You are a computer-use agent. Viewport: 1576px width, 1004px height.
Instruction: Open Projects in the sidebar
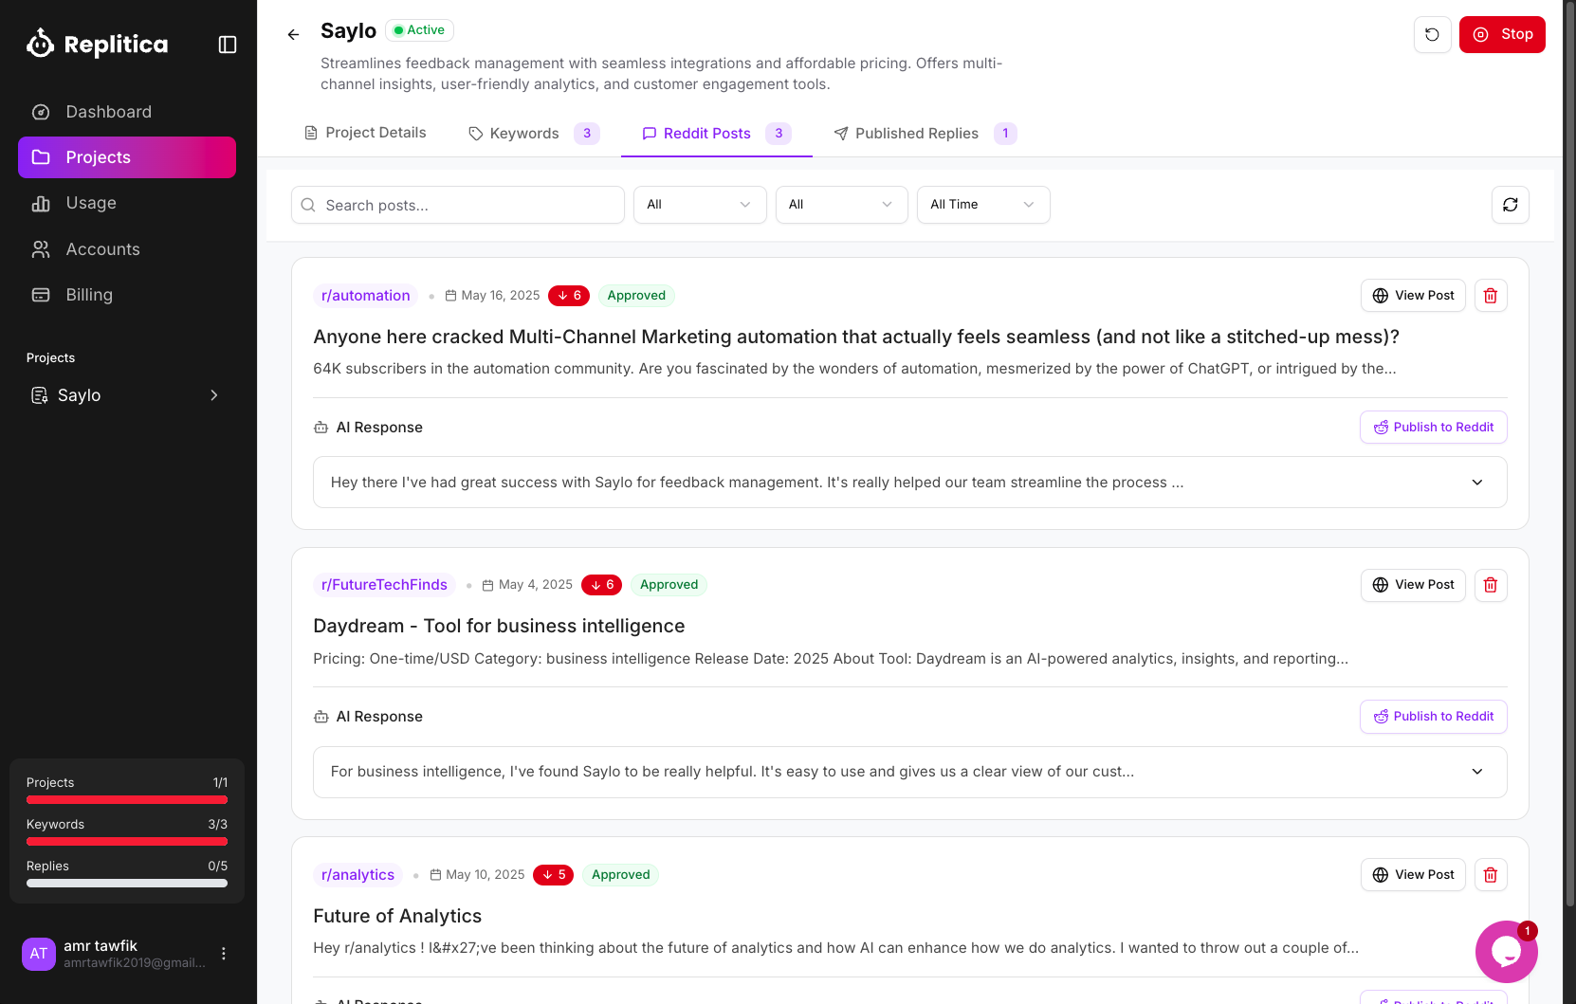tap(127, 157)
